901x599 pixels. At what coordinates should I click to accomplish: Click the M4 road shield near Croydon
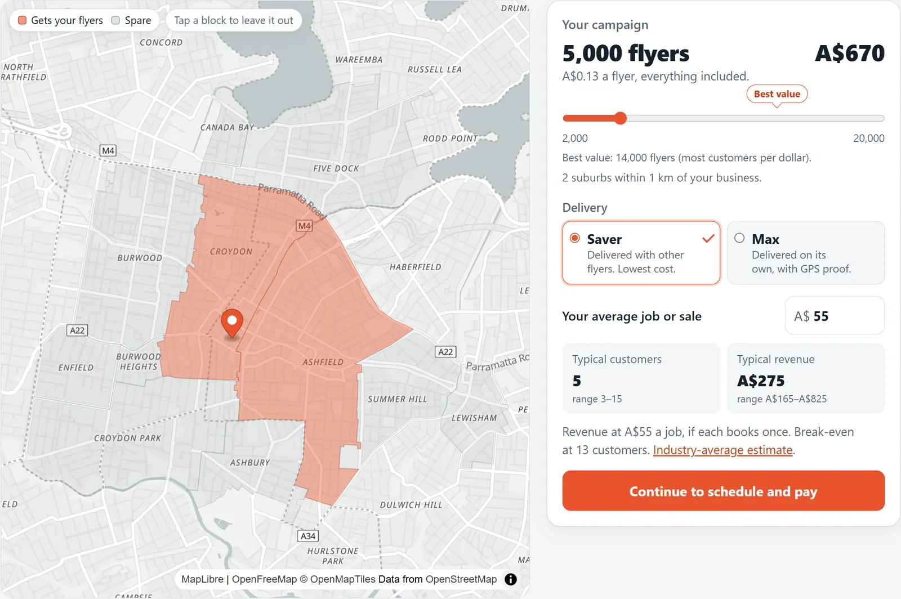tap(304, 226)
